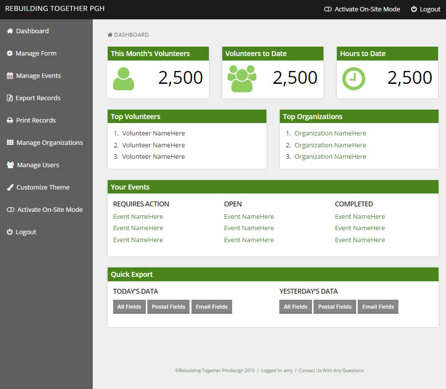Click the Top Organizations panel header
The height and width of the screenshot is (389, 446).
click(359, 117)
